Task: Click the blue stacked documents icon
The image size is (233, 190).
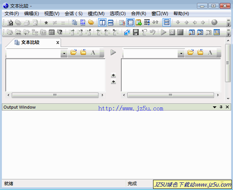Action: [127, 32]
